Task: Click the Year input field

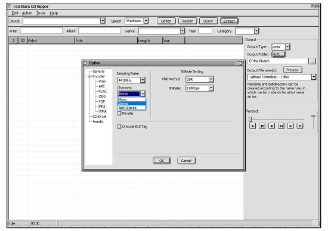Action: click(205, 31)
